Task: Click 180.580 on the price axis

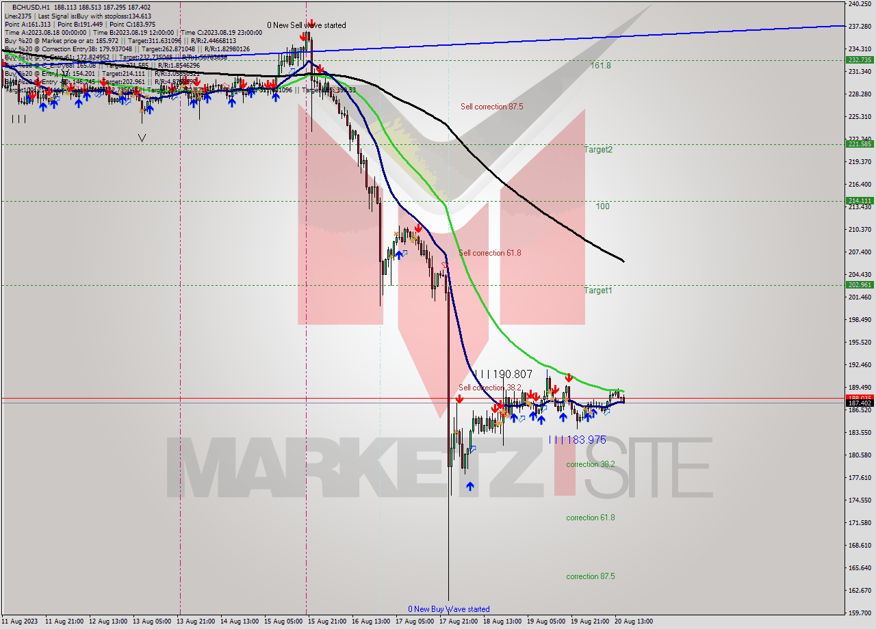Action: [x=860, y=455]
